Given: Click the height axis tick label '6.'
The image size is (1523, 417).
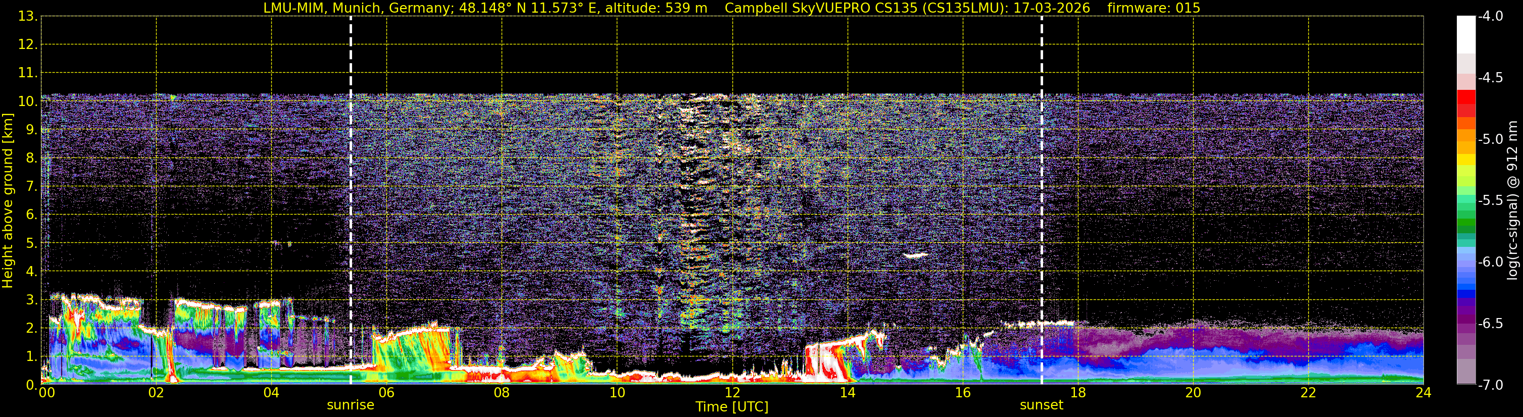Looking at the screenshot, I should [x=31, y=215].
